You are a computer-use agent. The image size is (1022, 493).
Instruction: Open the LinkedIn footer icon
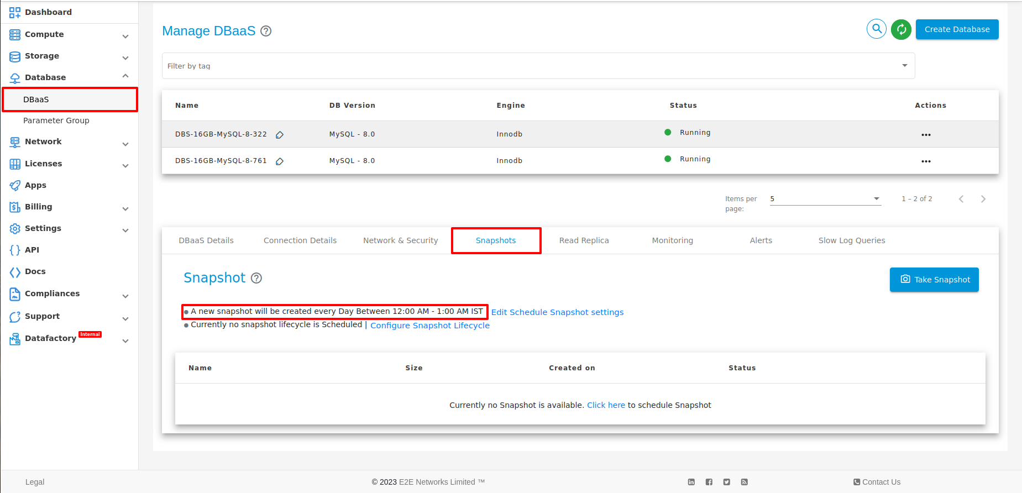click(x=691, y=482)
